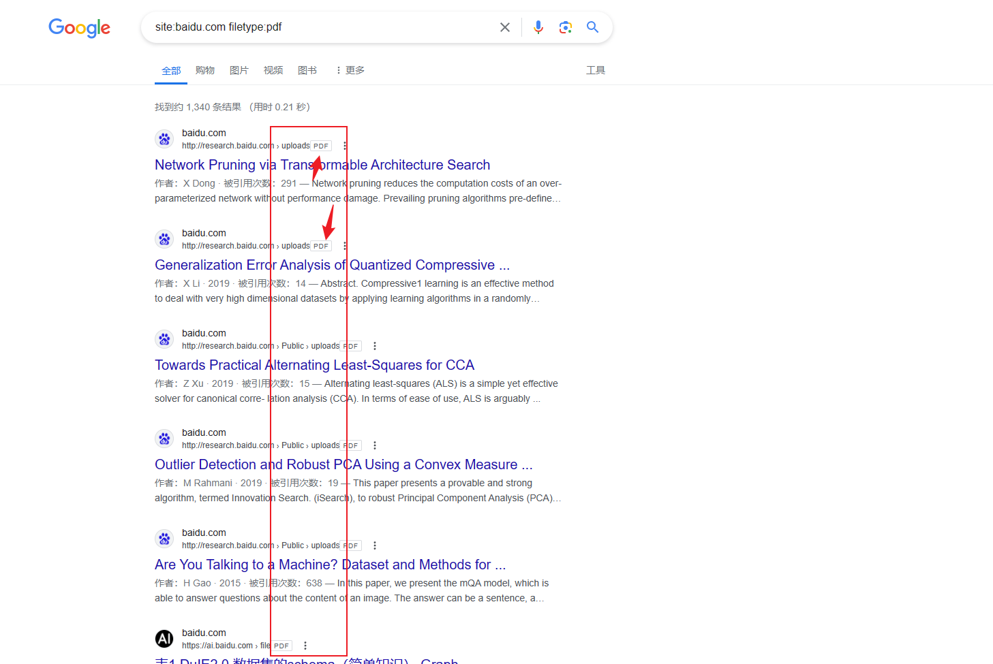Open options menu for Outlier Detection result
This screenshot has width=993, height=664.
[375, 445]
